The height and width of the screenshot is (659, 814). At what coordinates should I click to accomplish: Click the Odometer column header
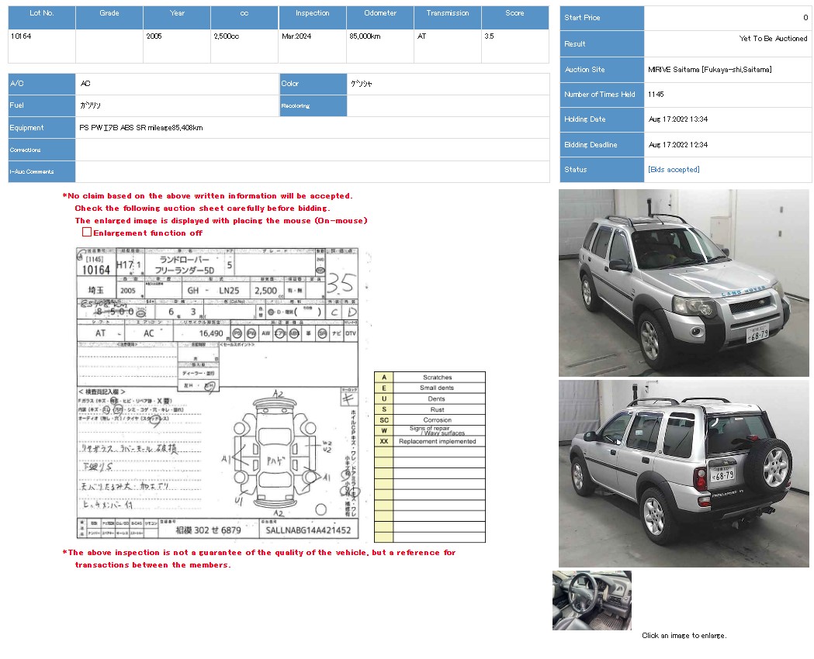(x=380, y=17)
